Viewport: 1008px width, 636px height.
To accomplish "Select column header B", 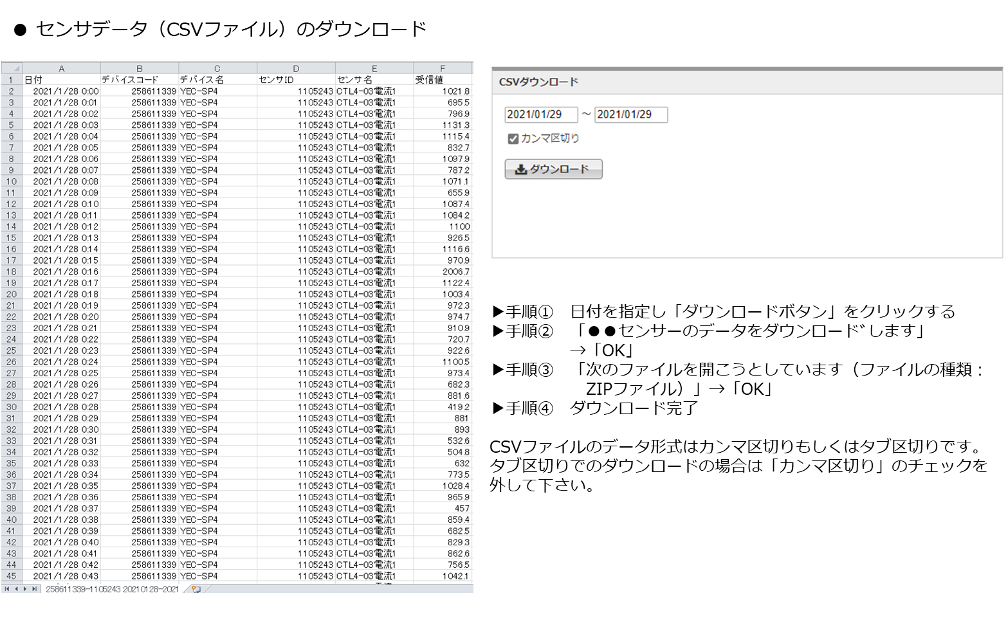I will click(x=140, y=68).
